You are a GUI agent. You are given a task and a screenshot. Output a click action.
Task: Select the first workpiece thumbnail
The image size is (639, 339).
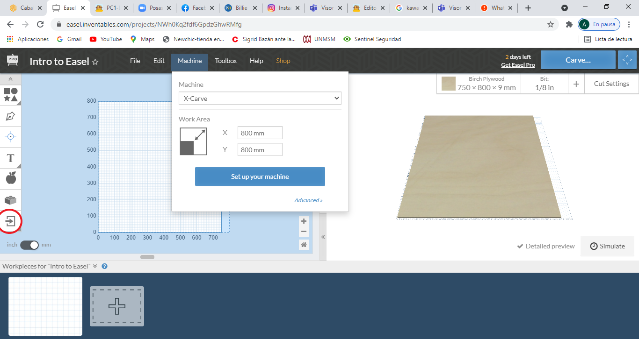click(45, 306)
